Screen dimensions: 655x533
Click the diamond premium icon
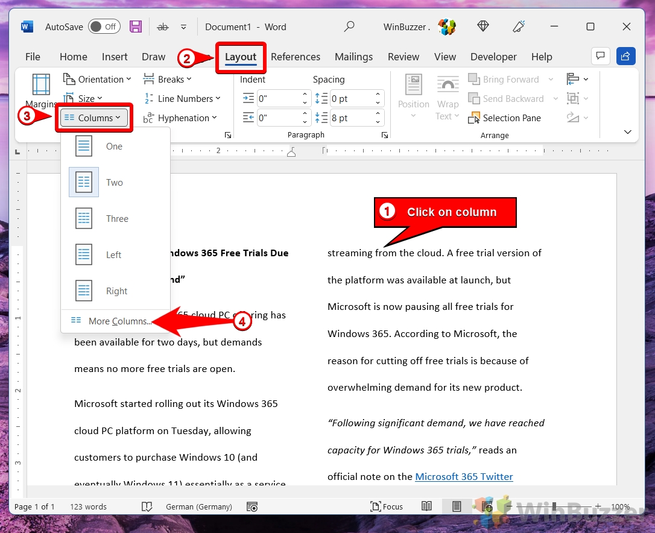[x=483, y=27]
